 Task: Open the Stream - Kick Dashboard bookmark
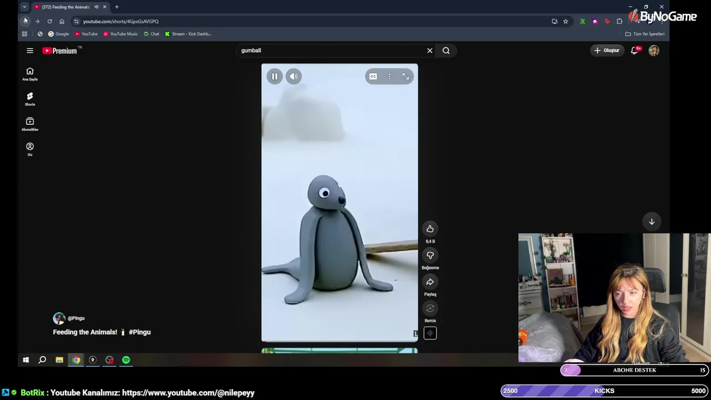[x=188, y=34]
